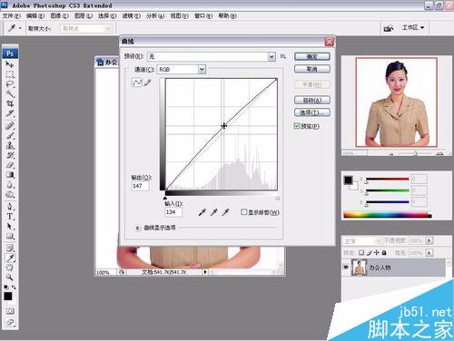This screenshot has width=454, height=341.
Task: Select the Path Selection tool
Action: coord(10,226)
